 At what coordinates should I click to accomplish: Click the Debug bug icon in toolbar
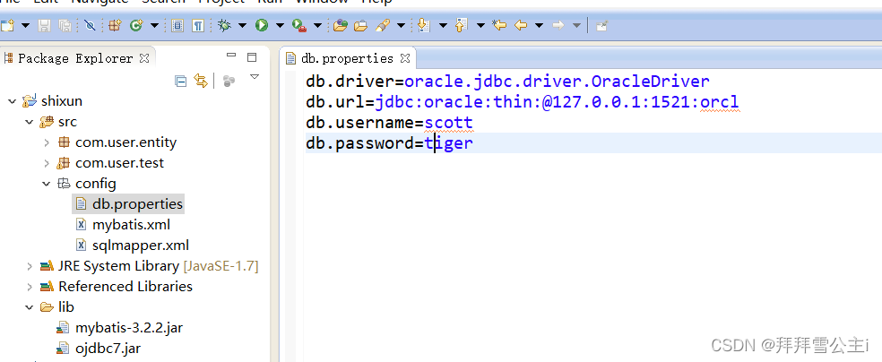click(x=224, y=26)
